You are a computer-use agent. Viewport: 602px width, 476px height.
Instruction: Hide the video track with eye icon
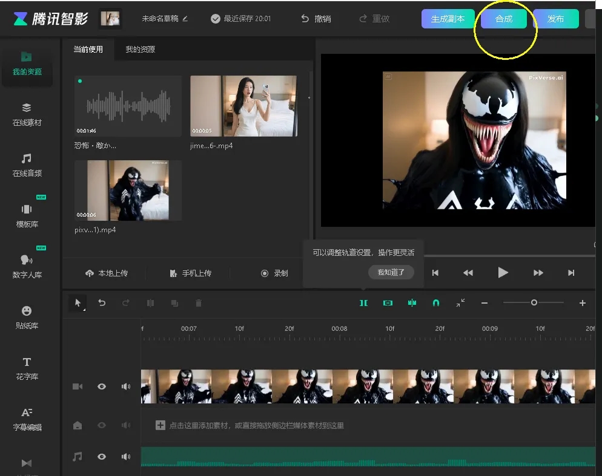102,386
